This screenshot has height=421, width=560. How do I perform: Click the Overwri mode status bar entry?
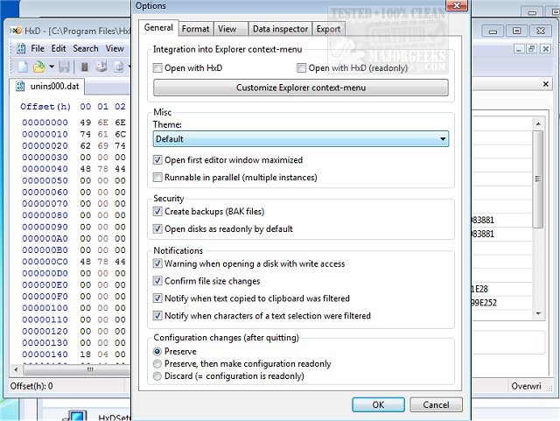[526, 386]
